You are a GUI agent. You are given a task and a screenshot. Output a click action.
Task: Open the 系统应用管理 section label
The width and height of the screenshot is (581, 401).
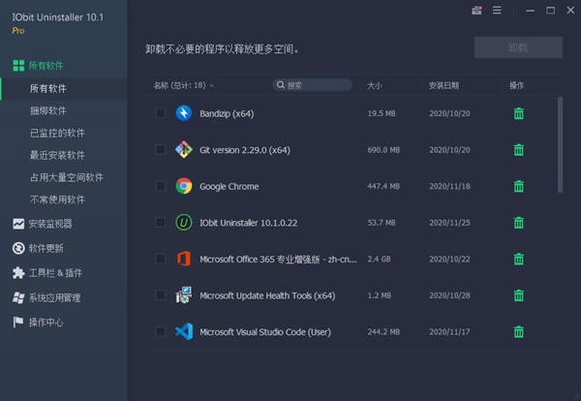[x=54, y=297]
